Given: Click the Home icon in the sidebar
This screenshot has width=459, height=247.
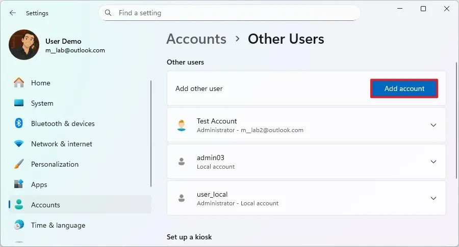Looking at the screenshot, I should (x=19, y=83).
